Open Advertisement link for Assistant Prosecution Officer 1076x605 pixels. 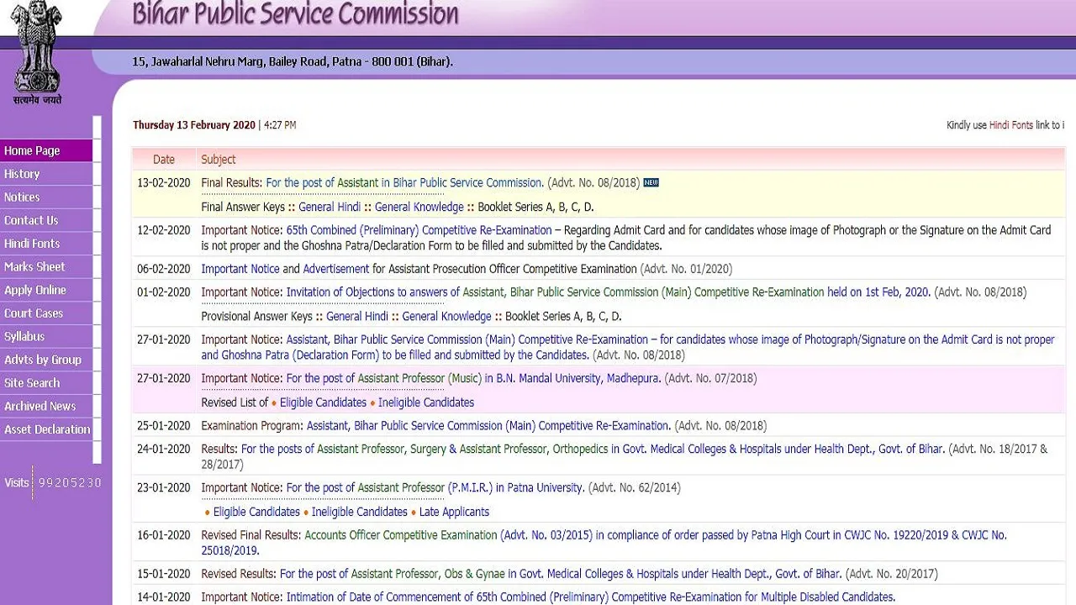pos(335,269)
